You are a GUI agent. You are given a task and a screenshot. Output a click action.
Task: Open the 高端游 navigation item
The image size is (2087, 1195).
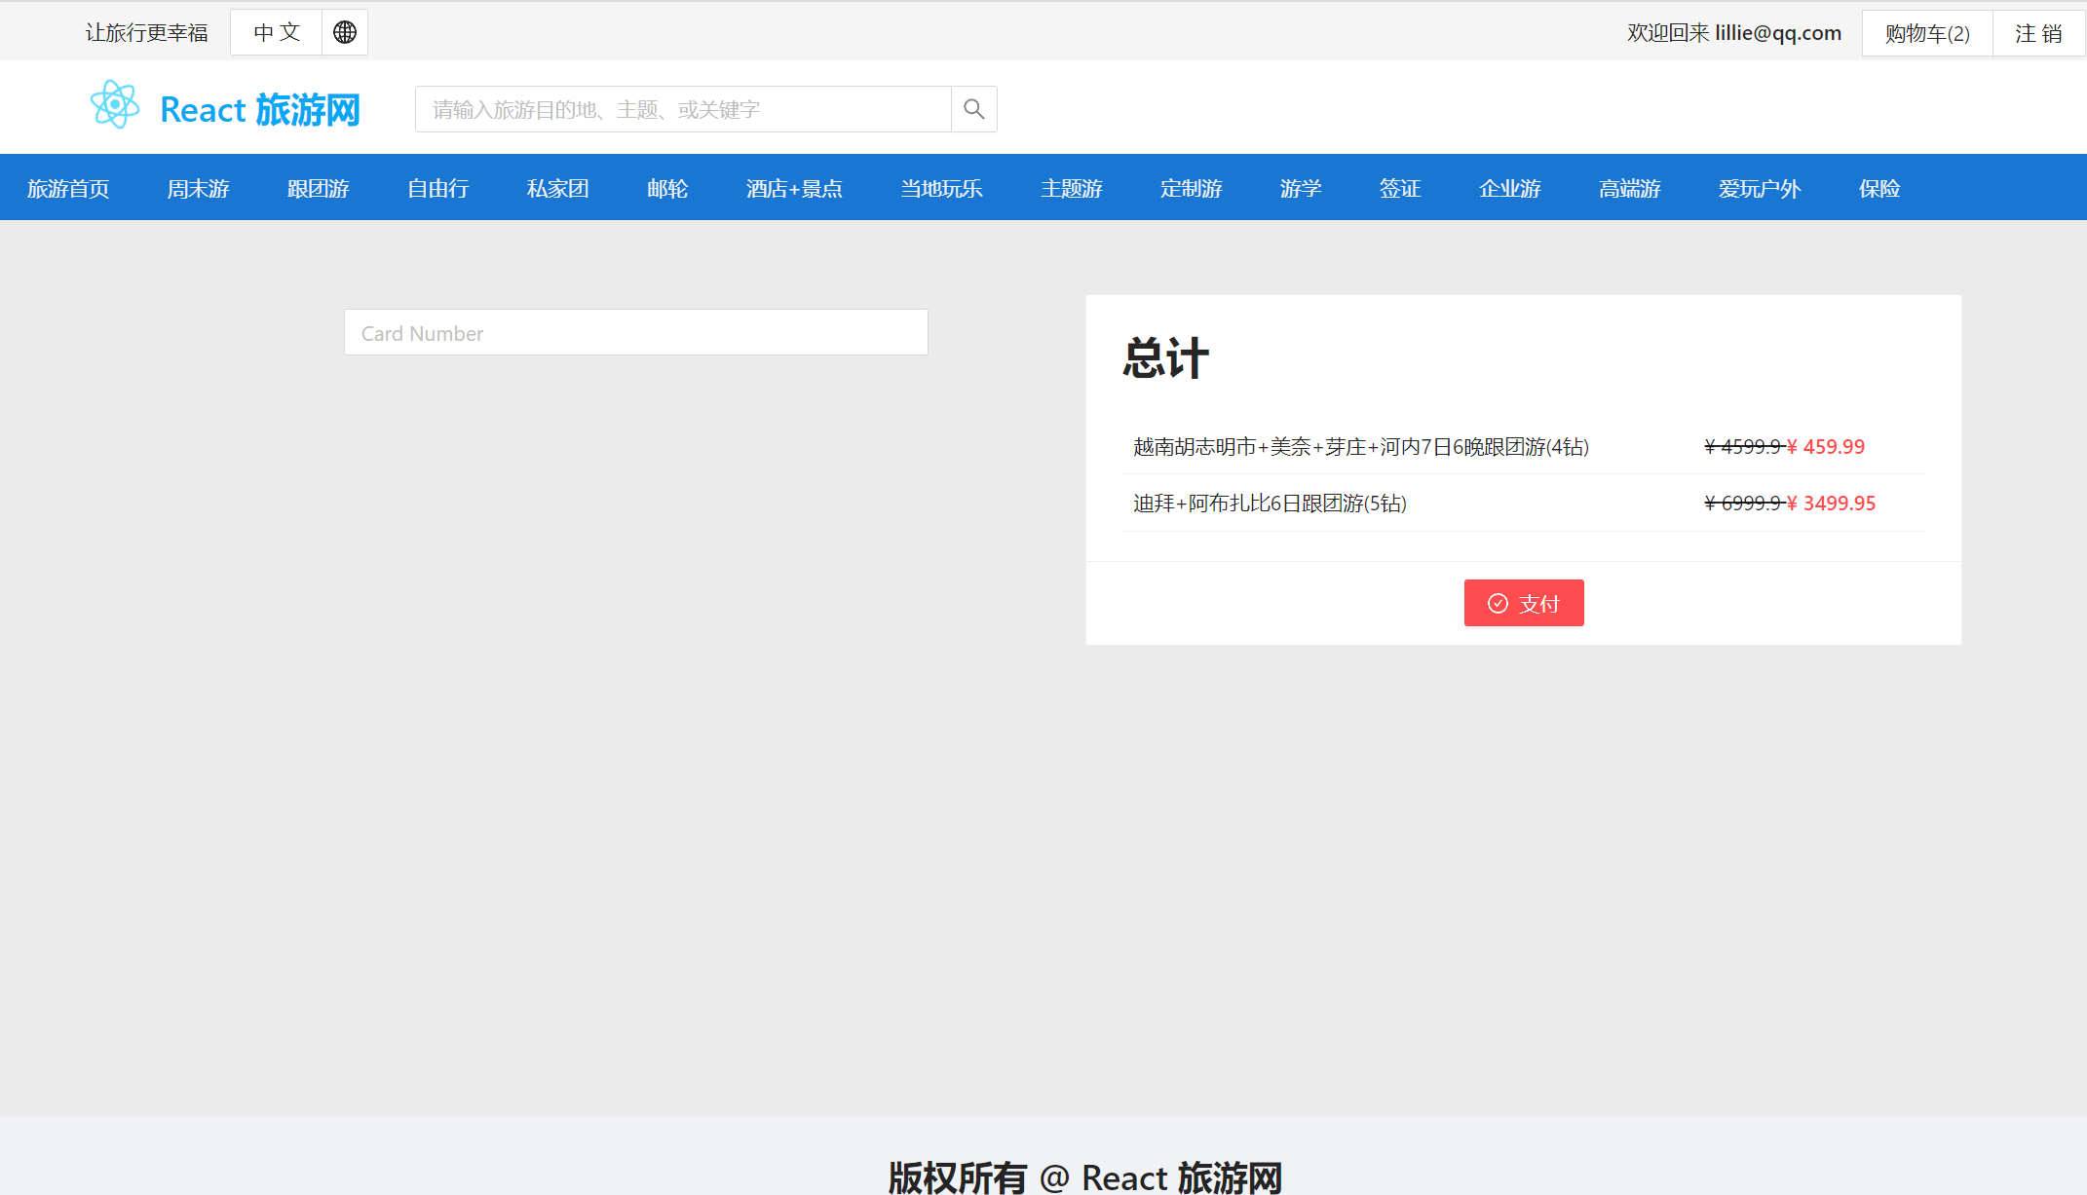[1629, 188]
